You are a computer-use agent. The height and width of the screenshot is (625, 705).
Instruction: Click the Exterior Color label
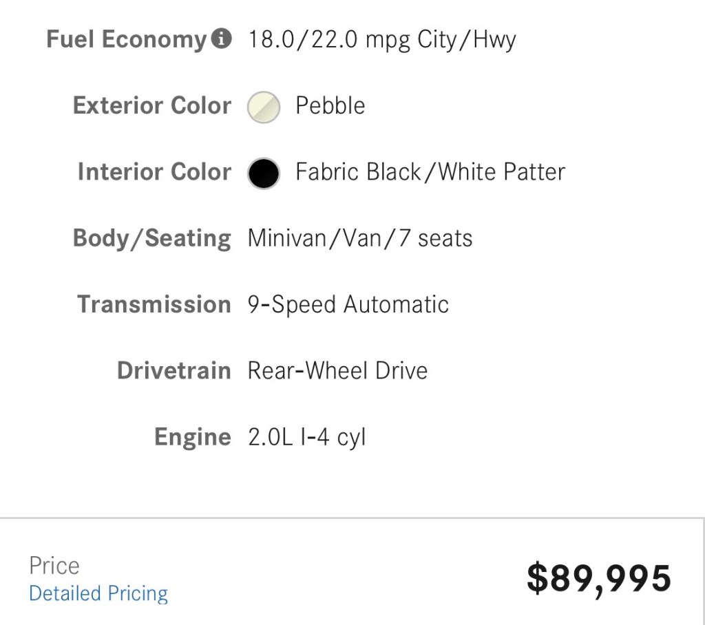tap(152, 106)
